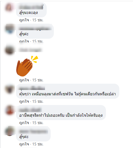
Task: Open timestamp below the clapping sticker
Action: click(x=38, y=80)
